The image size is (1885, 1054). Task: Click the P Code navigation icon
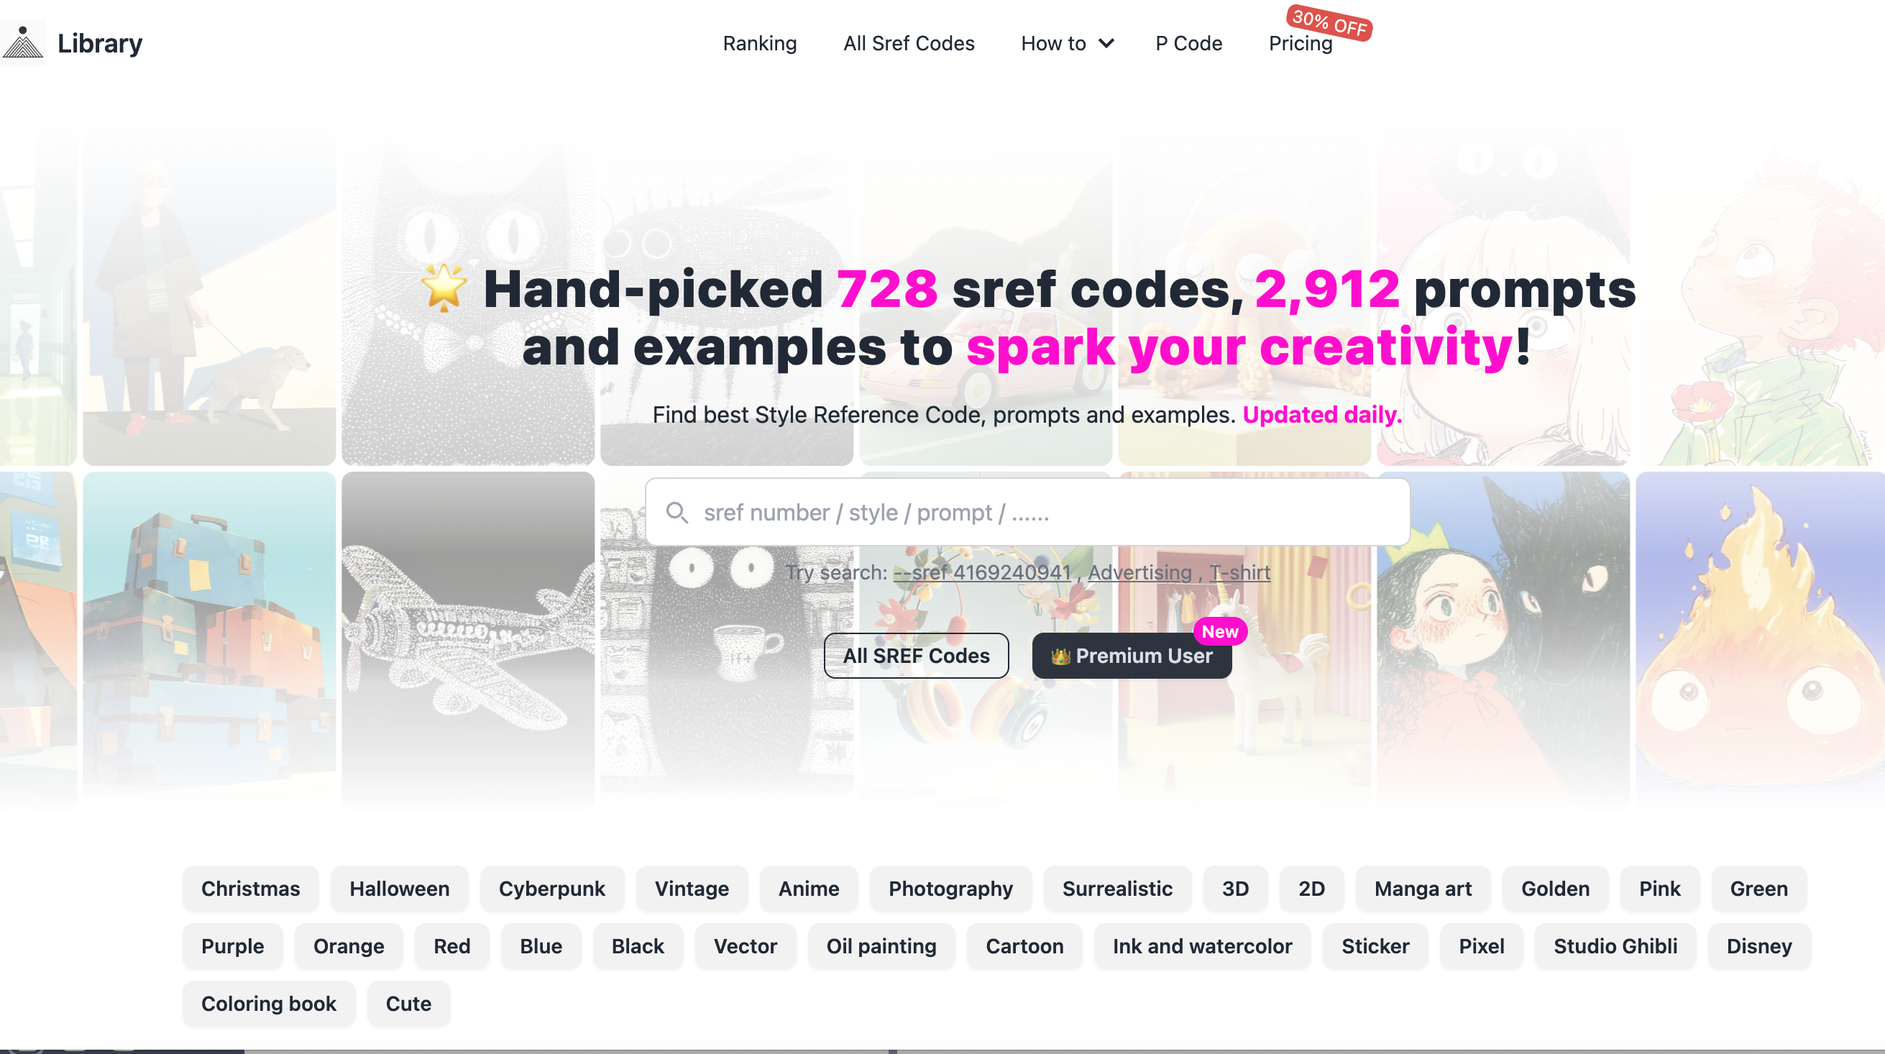click(x=1188, y=42)
